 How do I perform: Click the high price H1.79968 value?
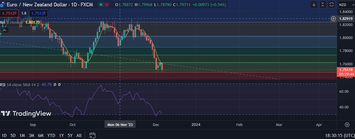[144, 5]
